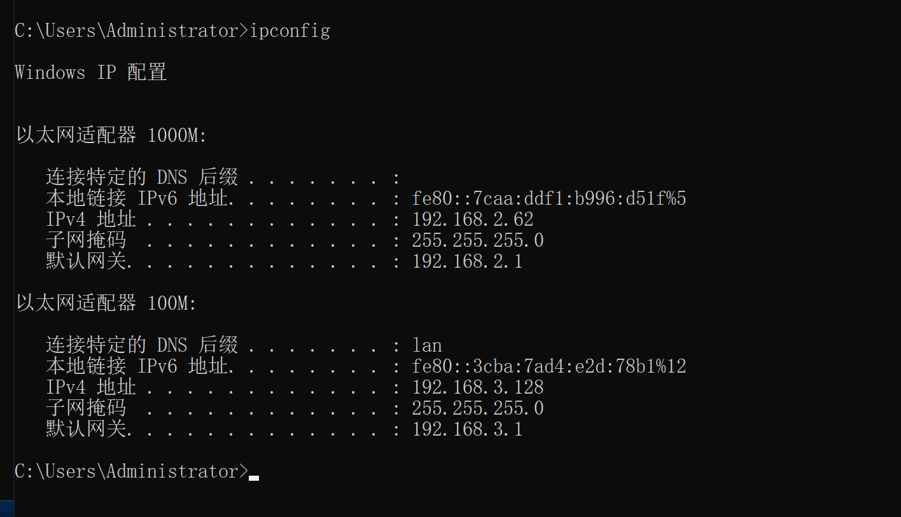Click 'IPv4 地址' label in 1000M section
The image size is (901, 517).
point(91,220)
